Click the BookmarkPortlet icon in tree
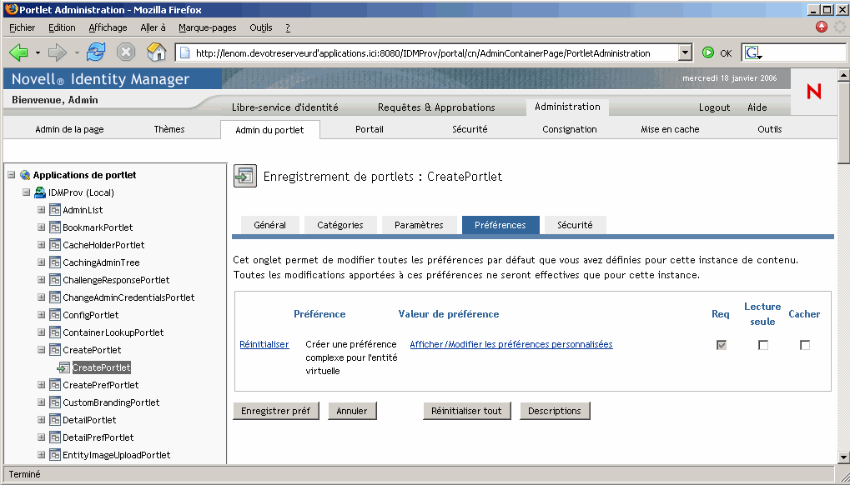The width and height of the screenshot is (850, 485). pyautogui.click(x=55, y=227)
